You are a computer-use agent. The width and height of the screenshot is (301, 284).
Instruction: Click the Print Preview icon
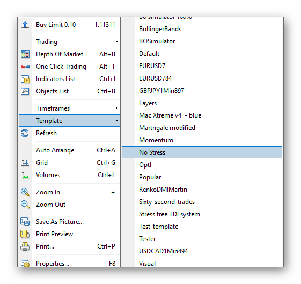tap(25, 234)
